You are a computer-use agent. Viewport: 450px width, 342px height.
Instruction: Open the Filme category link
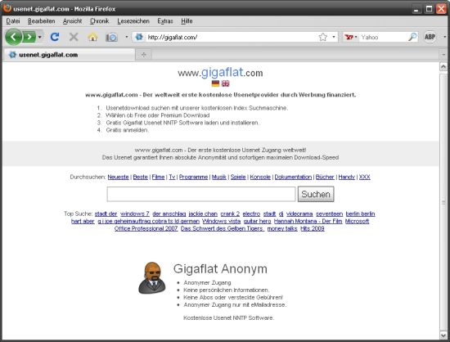[x=158, y=177]
